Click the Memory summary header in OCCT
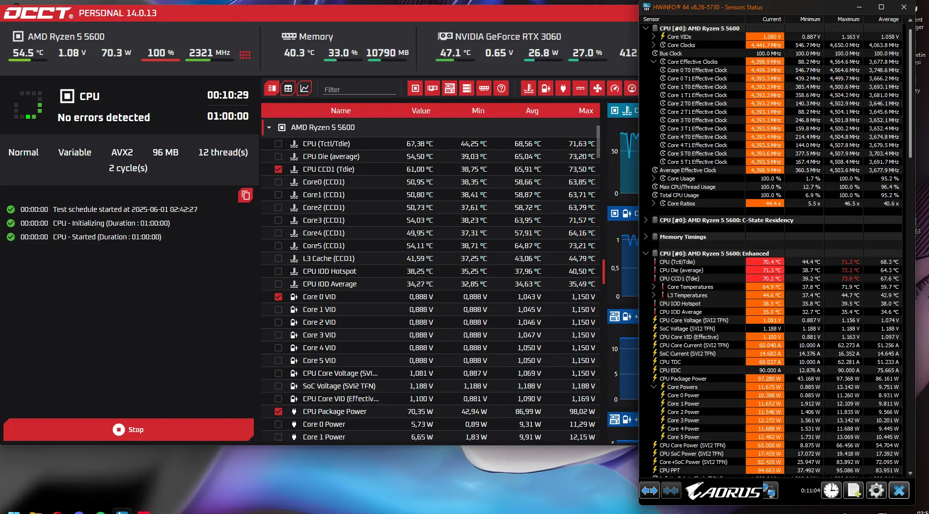This screenshot has height=514, width=929. 307,36
